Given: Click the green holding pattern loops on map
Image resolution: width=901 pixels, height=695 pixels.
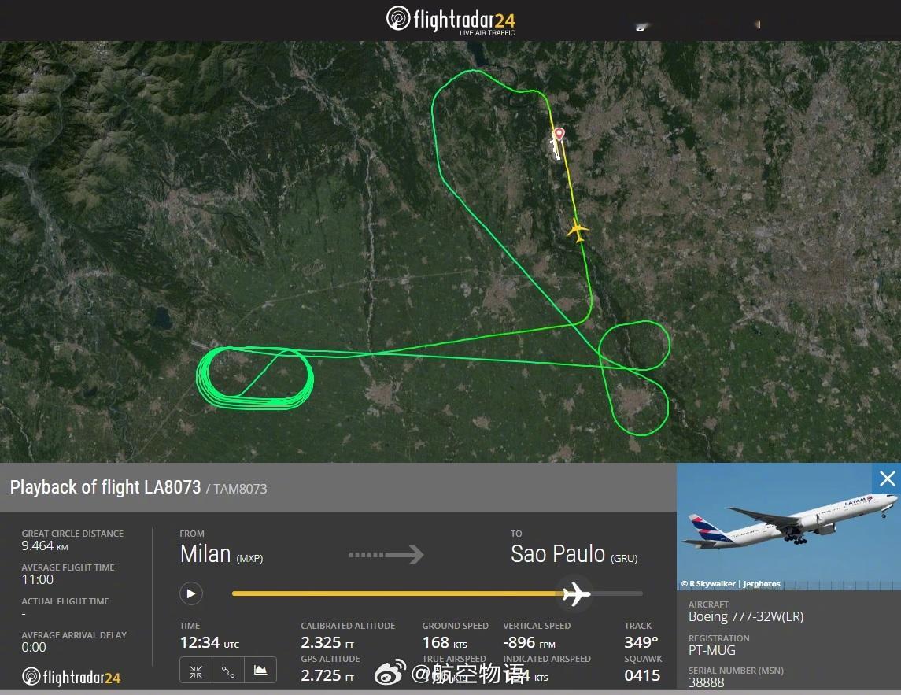Looking at the screenshot, I should (x=255, y=378).
